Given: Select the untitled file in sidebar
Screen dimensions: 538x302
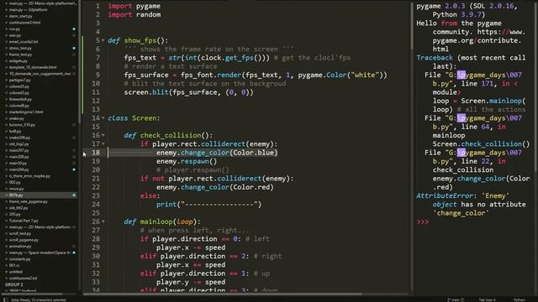Looking at the screenshot, I should point(16,272).
